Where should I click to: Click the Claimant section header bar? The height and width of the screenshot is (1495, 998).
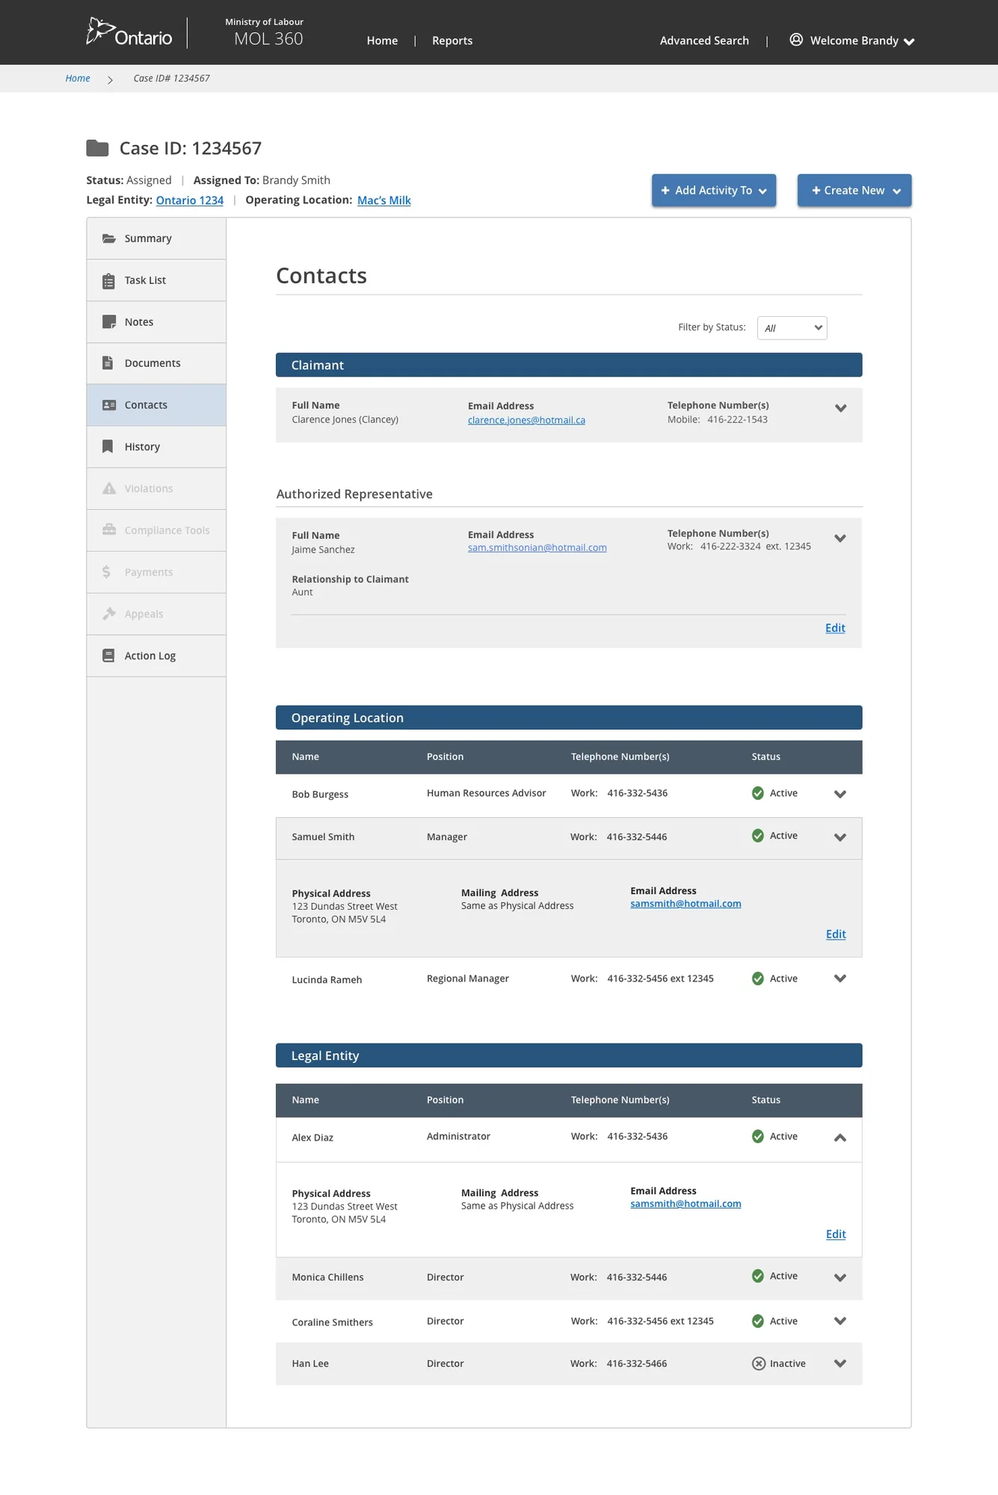[569, 365]
